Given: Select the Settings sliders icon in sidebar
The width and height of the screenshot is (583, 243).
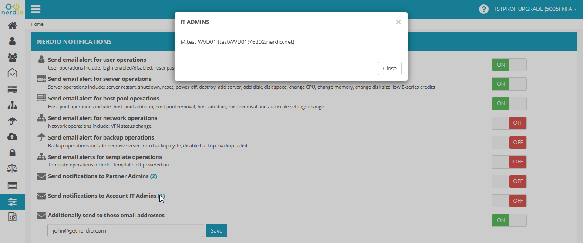Looking at the screenshot, I should [x=12, y=201].
